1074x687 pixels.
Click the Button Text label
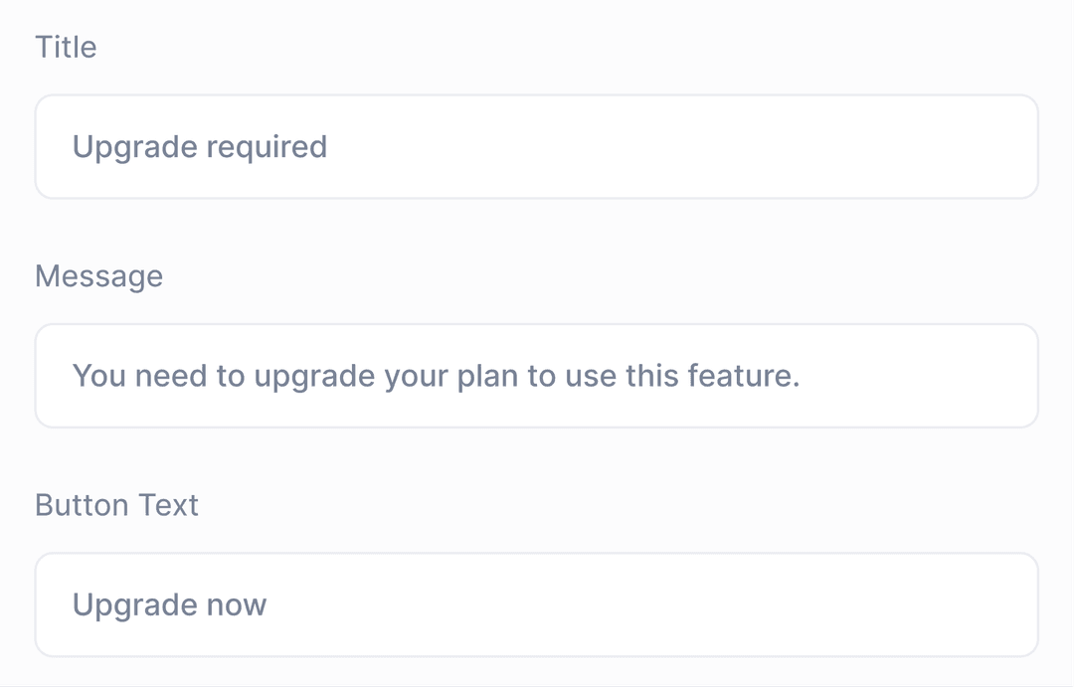pyautogui.click(x=116, y=505)
